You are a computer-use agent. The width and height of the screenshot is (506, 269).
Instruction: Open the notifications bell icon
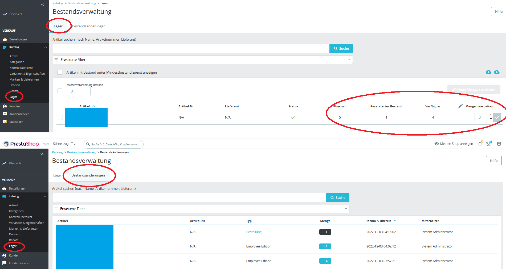pyautogui.click(x=480, y=144)
